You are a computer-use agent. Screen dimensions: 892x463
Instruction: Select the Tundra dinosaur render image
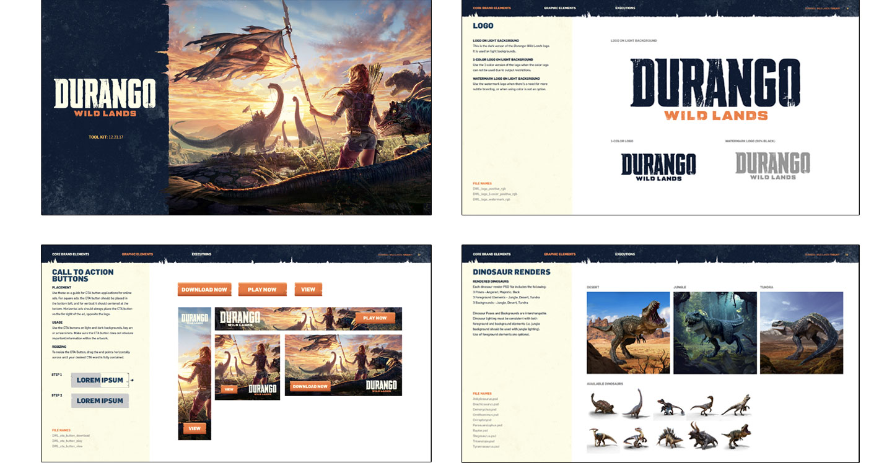[x=802, y=332]
